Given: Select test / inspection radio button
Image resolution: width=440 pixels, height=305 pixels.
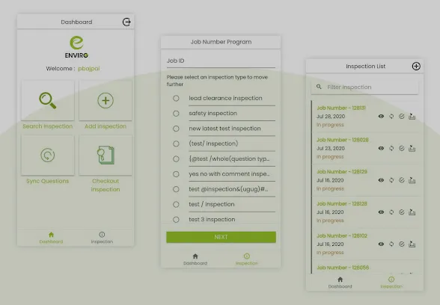Looking at the screenshot, I should click(176, 204).
